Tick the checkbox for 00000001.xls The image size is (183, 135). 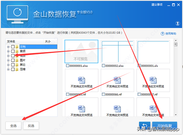(x=139, y=66)
